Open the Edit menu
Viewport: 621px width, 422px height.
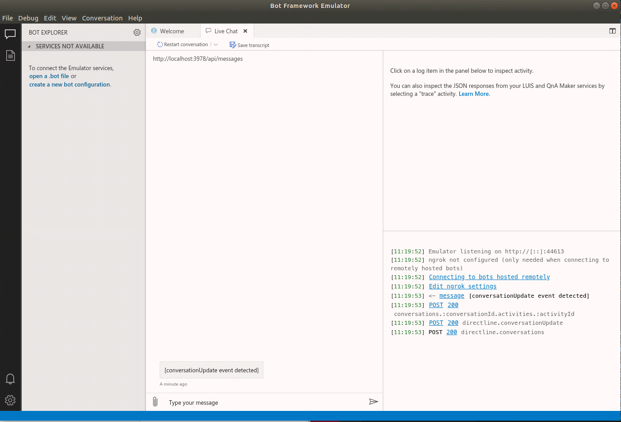[x=50, y=18]
